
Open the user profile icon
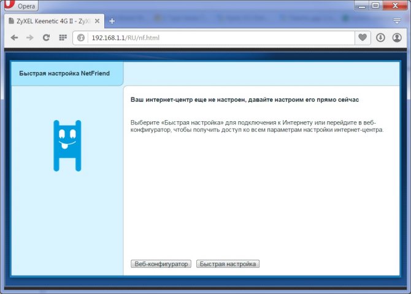point(397,38)
